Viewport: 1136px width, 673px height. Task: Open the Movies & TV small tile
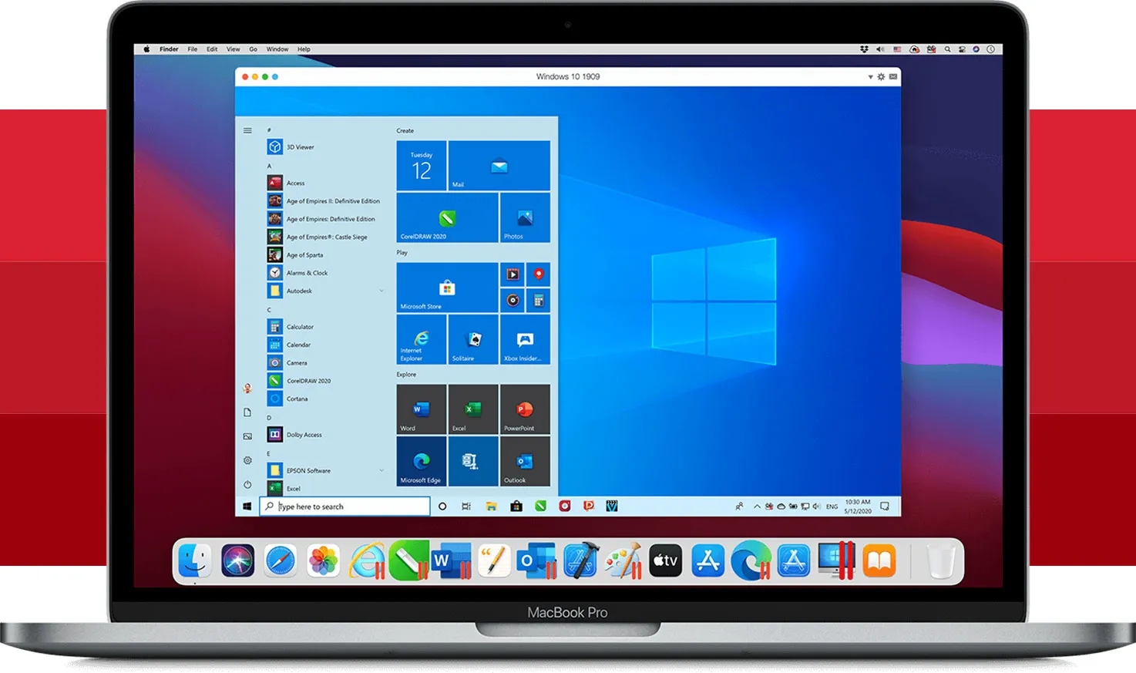pyautogui.click(x=513, y=274)
